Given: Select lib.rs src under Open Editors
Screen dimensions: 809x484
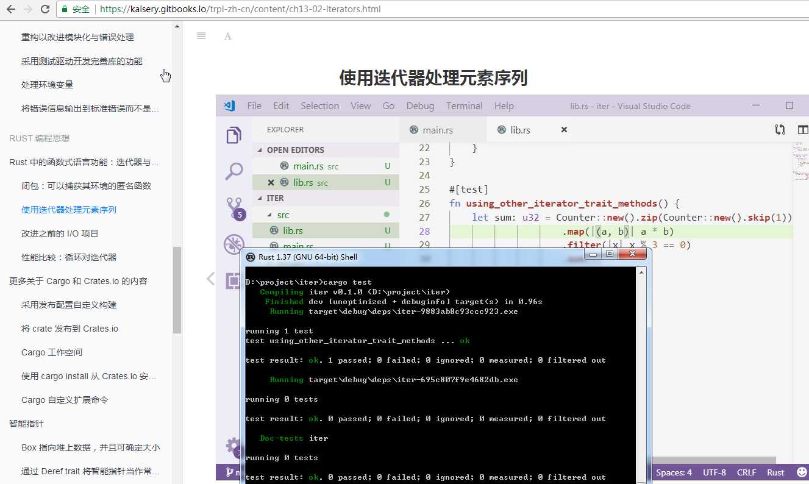Looking at the screenshot, I should tap(326, 182).
